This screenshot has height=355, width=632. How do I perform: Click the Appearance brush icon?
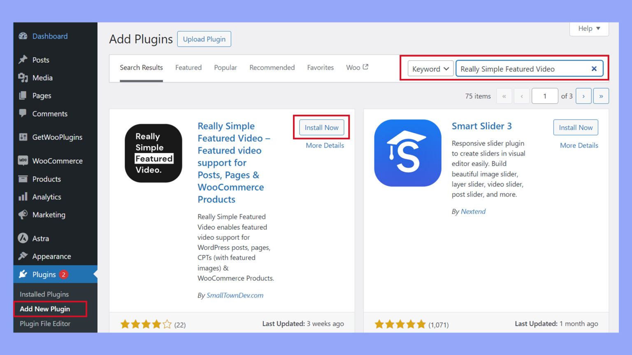23,256
